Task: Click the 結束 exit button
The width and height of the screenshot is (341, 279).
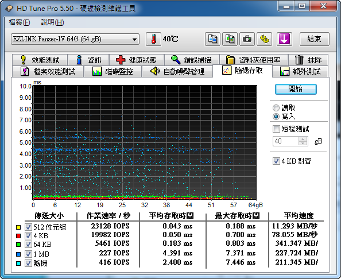Action: click(314, 39)
